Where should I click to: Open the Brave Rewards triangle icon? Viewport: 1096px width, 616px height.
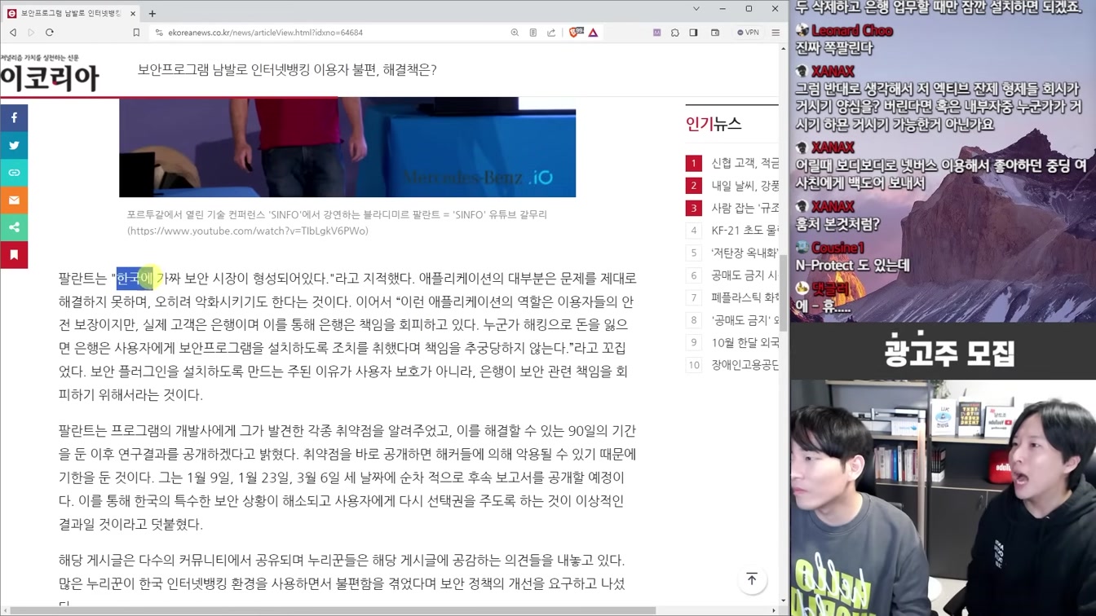coord(593,33)
